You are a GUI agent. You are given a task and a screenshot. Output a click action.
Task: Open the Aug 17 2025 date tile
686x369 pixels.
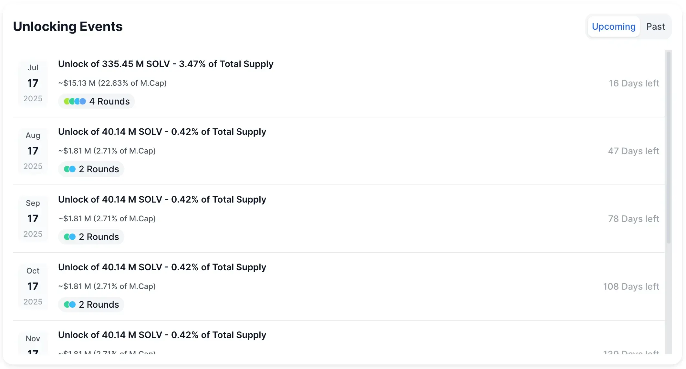pos(33,151)
